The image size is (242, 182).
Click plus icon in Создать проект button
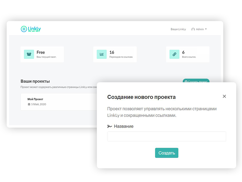coord(186,82)
